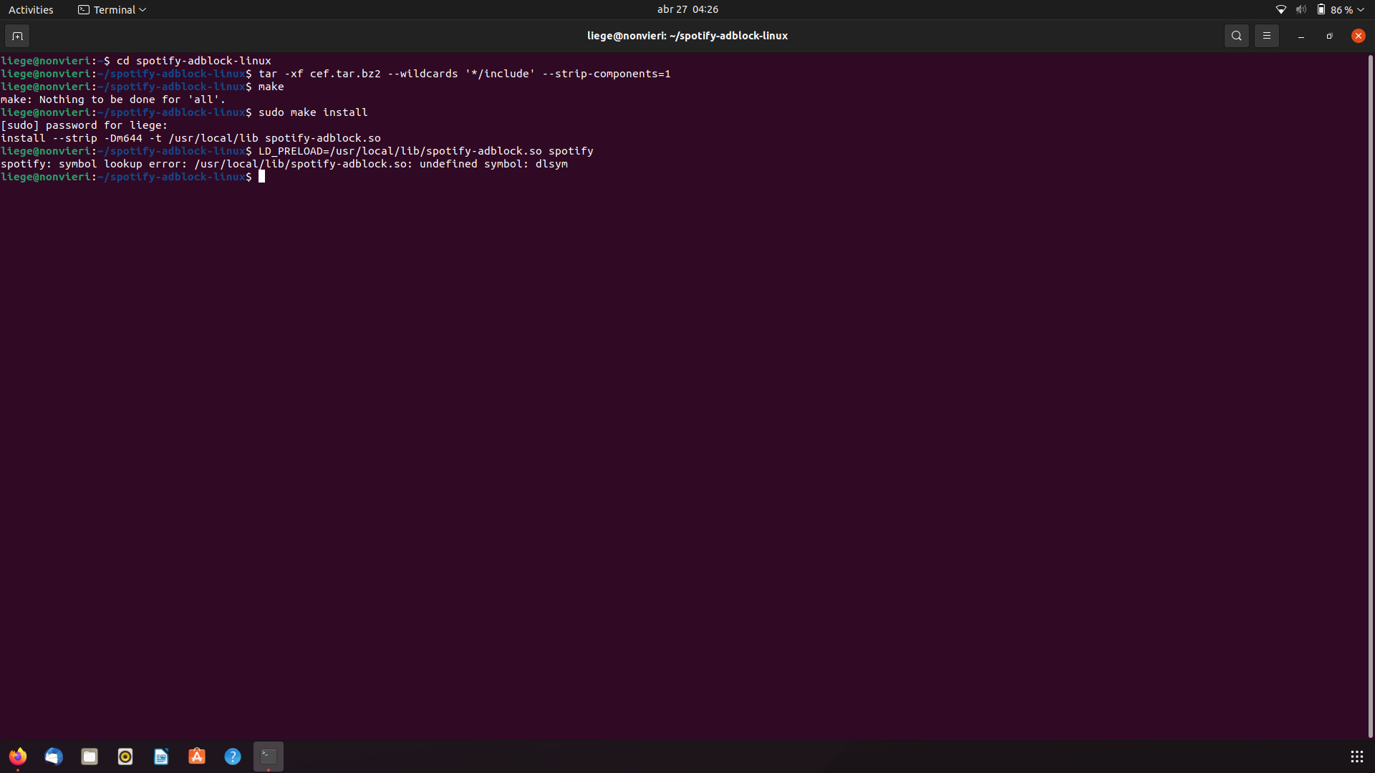Open the Activities overview
This screenshot has height=773, width=1375.
point(31,9)
